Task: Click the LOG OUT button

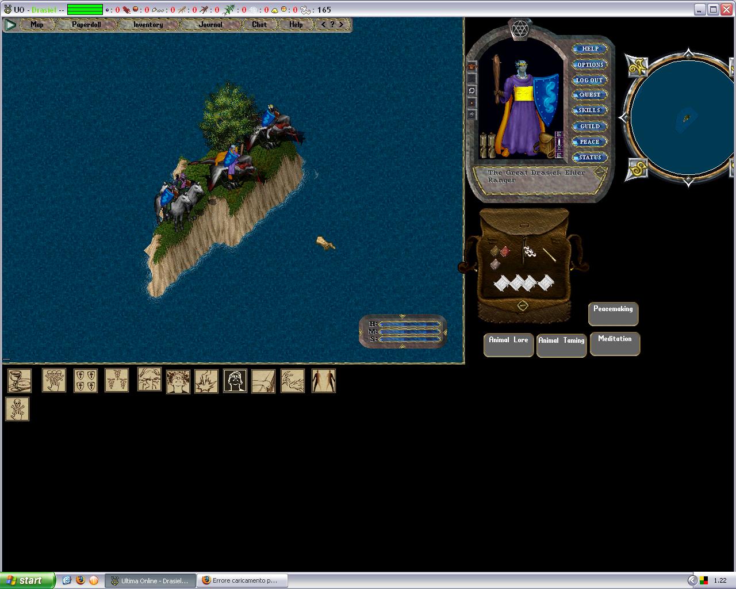Action: (590, 80)
